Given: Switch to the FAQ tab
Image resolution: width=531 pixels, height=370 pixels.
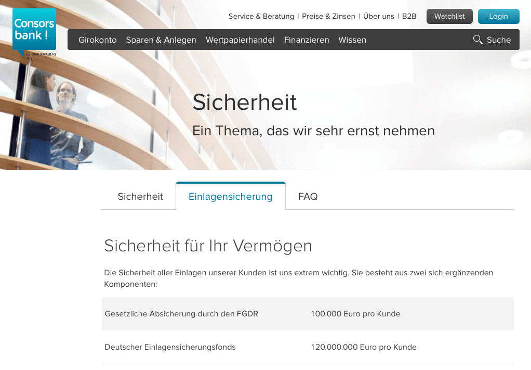Looking at the screenshot, I should point(308,196).
